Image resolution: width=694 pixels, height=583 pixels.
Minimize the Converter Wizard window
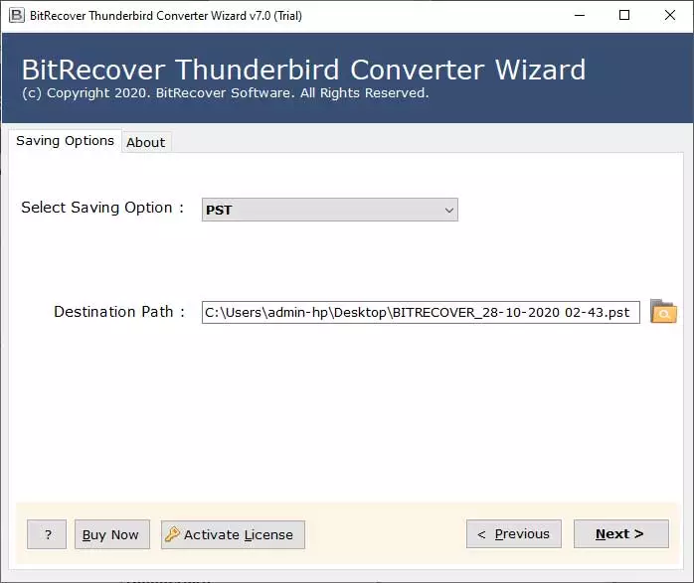pyautogui.click(x=578, y=15)
